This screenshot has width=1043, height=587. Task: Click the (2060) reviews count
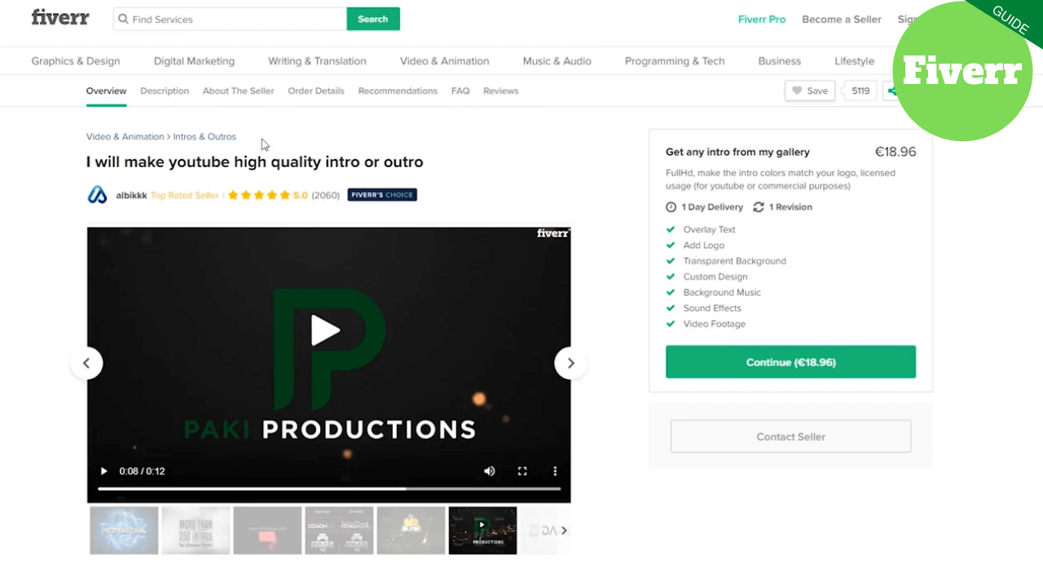coord(326,196)
